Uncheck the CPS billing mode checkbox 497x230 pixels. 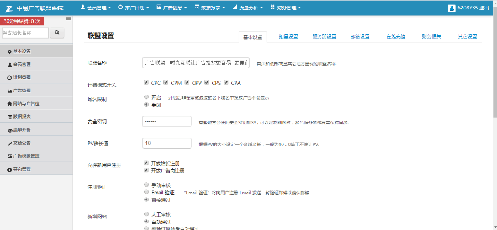click(207, 83)
